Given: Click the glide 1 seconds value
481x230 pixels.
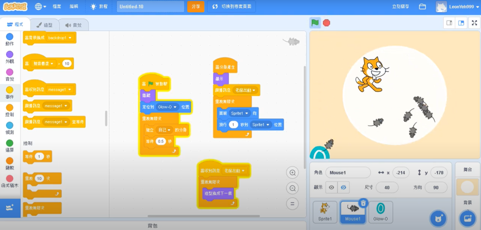Looking at the screenshot, I should point(233,125).
